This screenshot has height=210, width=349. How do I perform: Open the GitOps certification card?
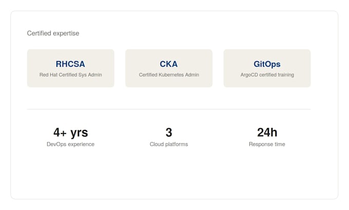267,68
